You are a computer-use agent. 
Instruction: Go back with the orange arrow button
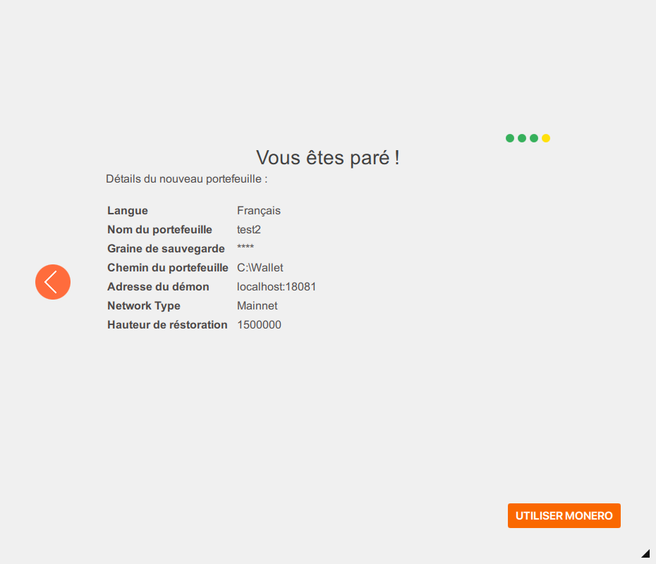[53, 282]
